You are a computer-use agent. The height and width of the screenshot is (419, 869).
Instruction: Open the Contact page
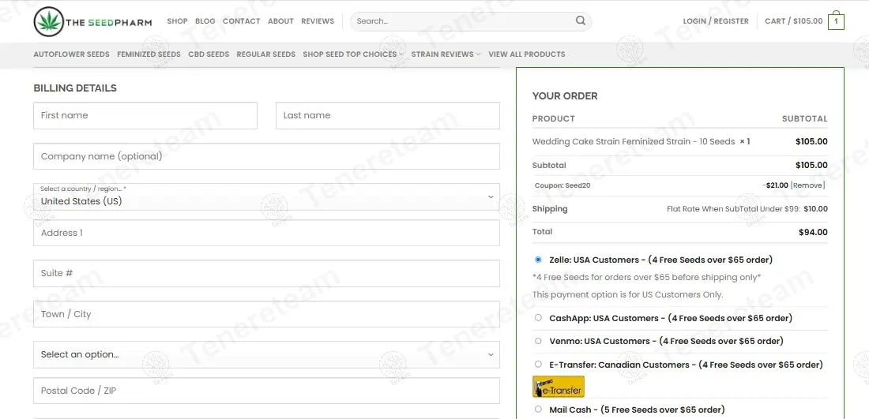(x=242, y=21)
